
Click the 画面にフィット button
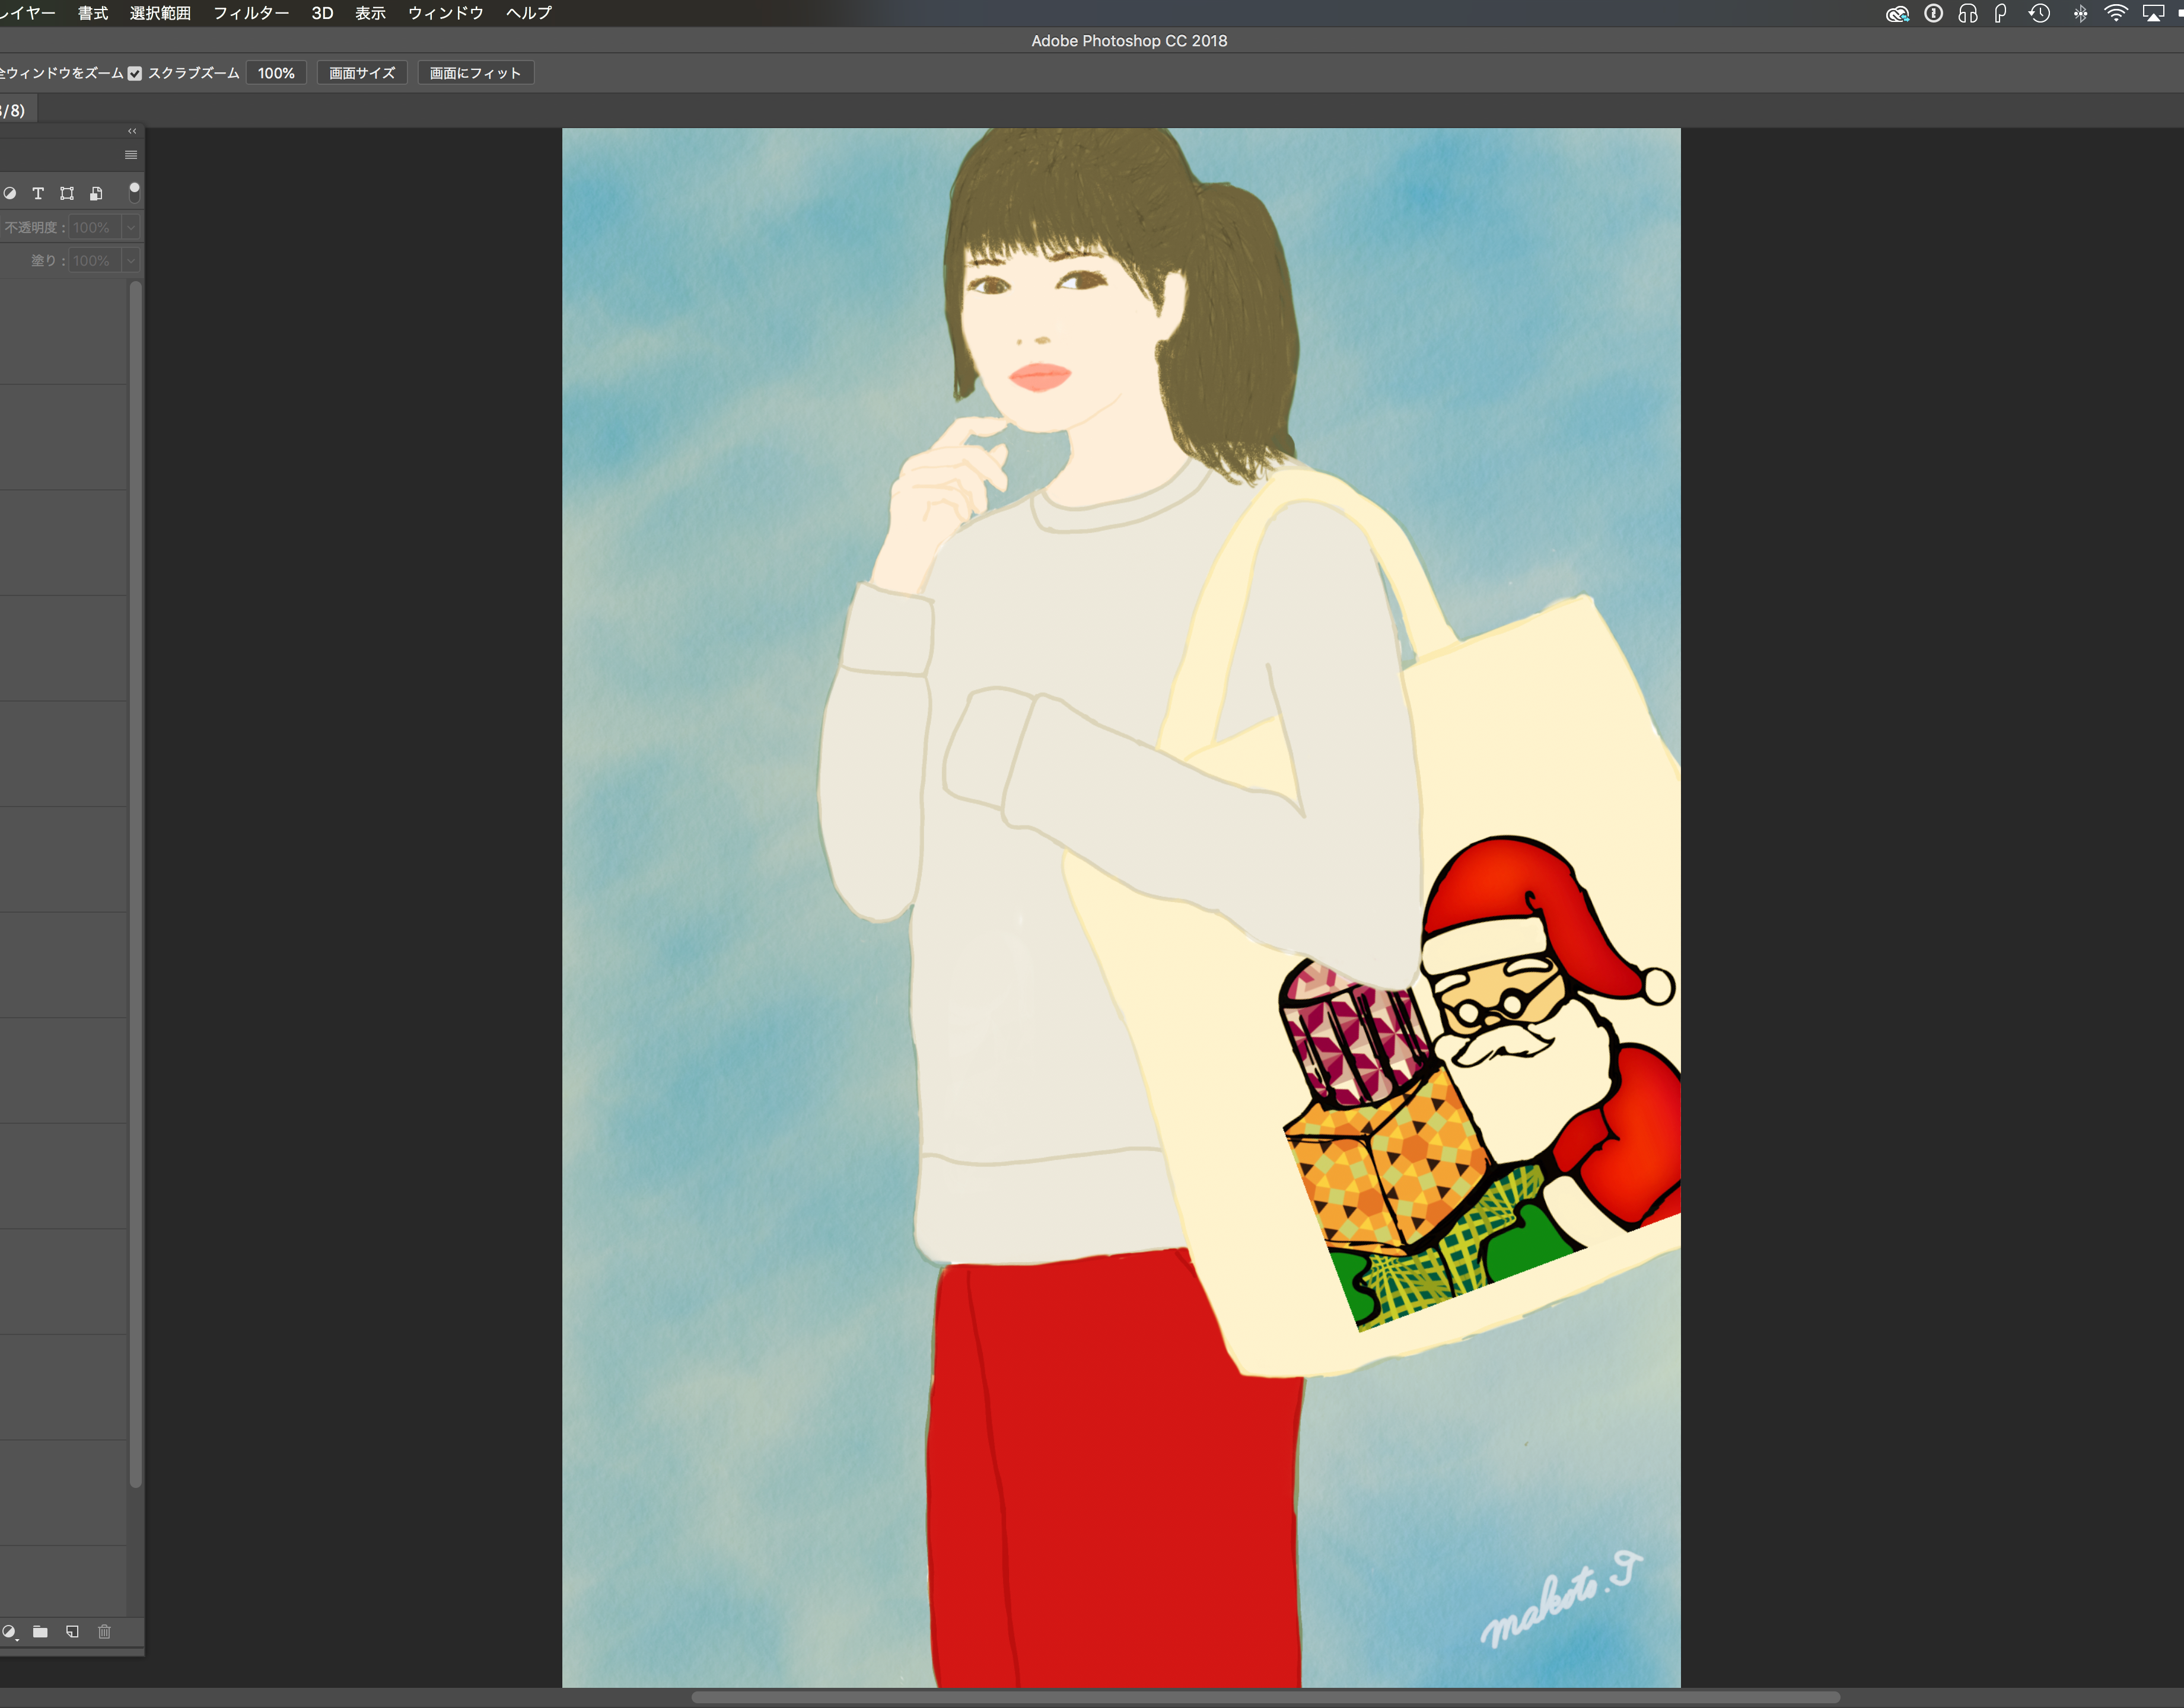[x=475, y=73]
